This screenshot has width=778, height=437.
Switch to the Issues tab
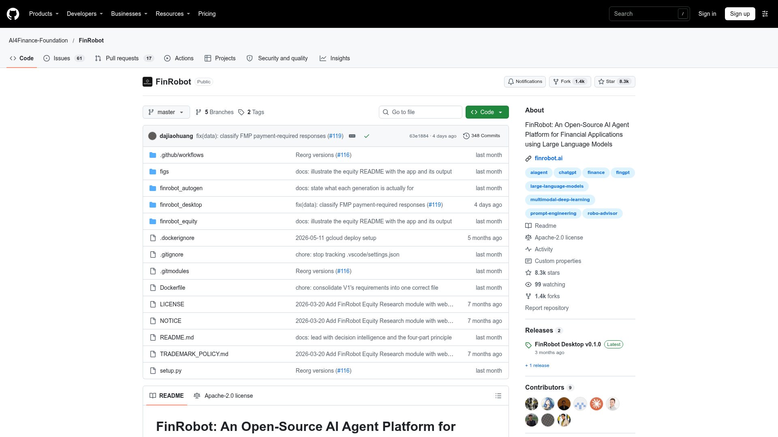[x=64, y=58]
